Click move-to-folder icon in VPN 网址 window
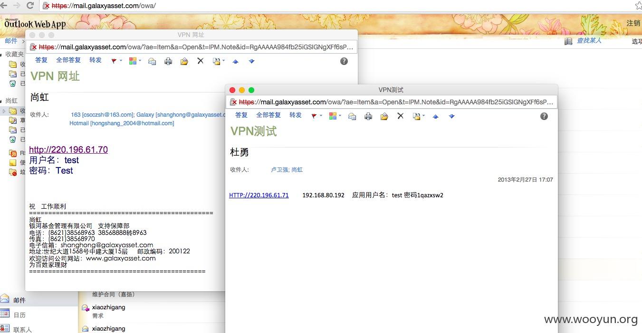 click(184, 61)
